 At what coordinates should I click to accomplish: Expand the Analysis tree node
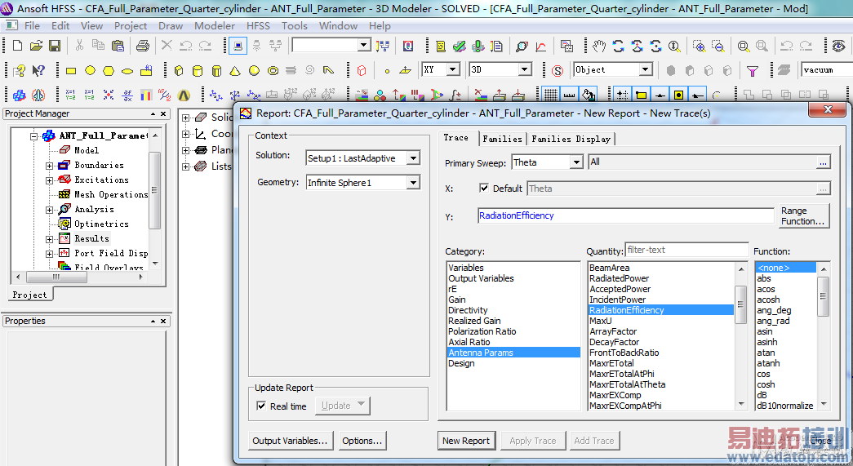[50, 210]
